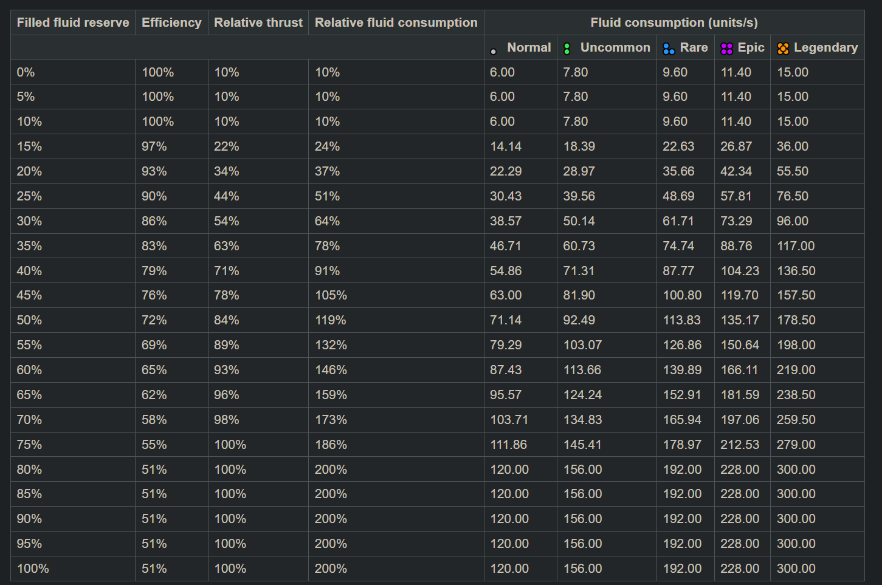Click the 22% relative thrust cell
Viewport: 882px width, 585px height.
point(258,146)
